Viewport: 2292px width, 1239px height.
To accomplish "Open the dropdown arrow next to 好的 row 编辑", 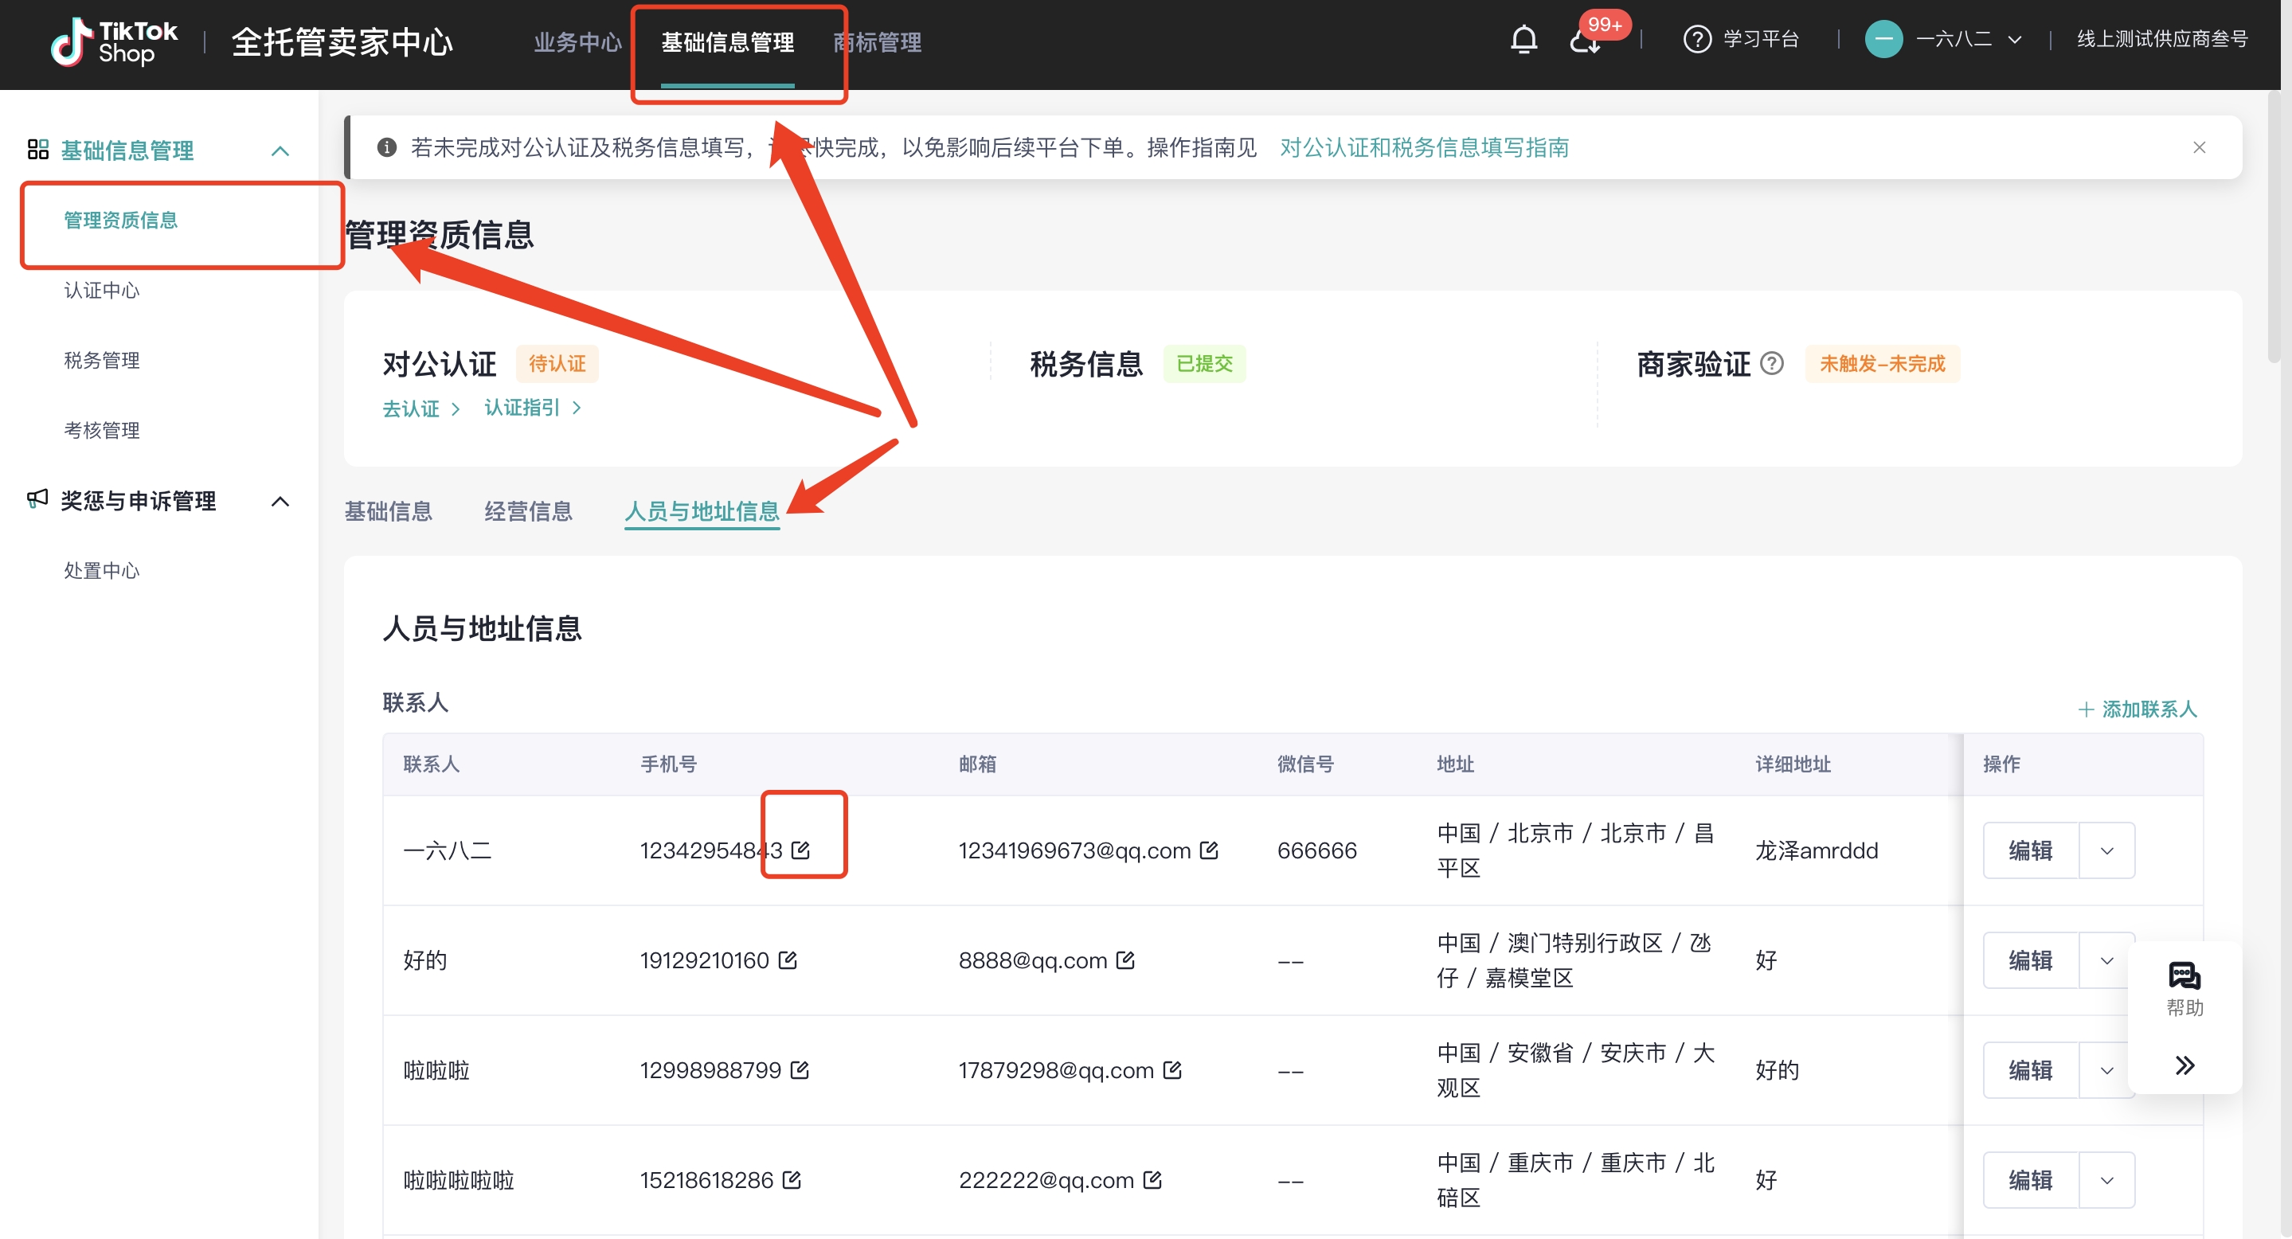I will click(x=2106, y=960).
